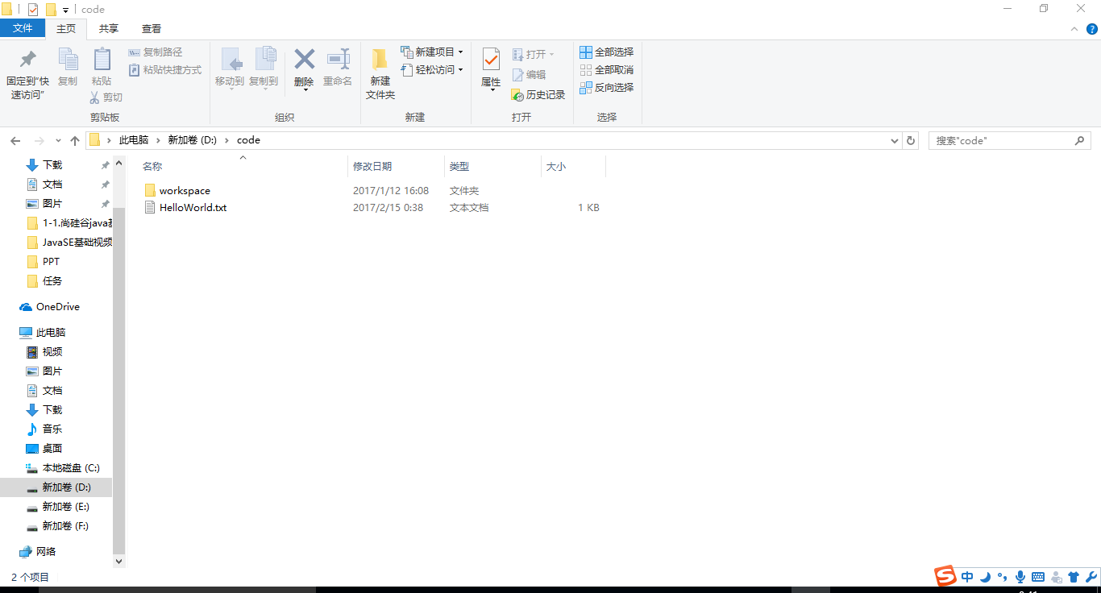Screen dimensions: 1101x593
Task: Open address bar history dropdown arrow
Action: 895,140
